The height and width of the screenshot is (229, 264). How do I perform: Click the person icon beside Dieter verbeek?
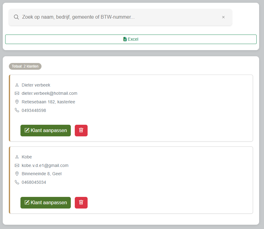(17, 85)
